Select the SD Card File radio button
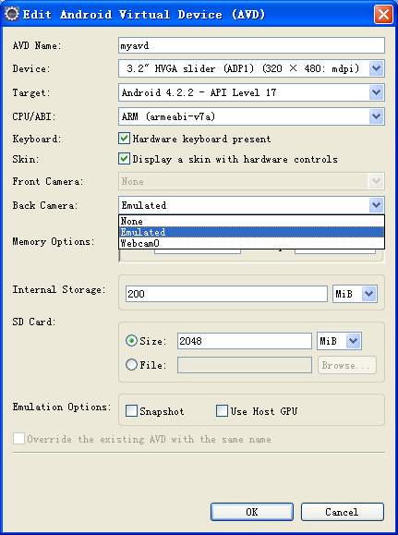This screenshot has width=398, height=535. pyautogui.click(x=131, y=365)
